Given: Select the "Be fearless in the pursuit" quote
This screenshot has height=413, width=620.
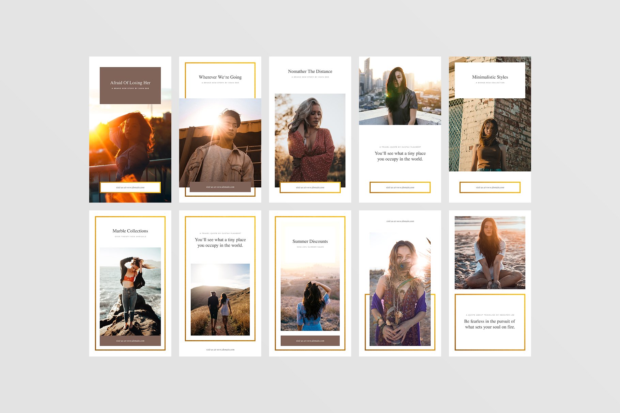Looking at the screenshot, I should (x=490, y=324).
